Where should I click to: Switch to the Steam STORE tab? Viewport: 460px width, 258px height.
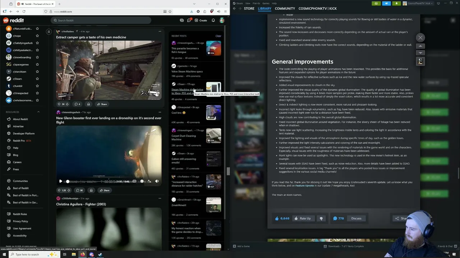pos(249,8)
